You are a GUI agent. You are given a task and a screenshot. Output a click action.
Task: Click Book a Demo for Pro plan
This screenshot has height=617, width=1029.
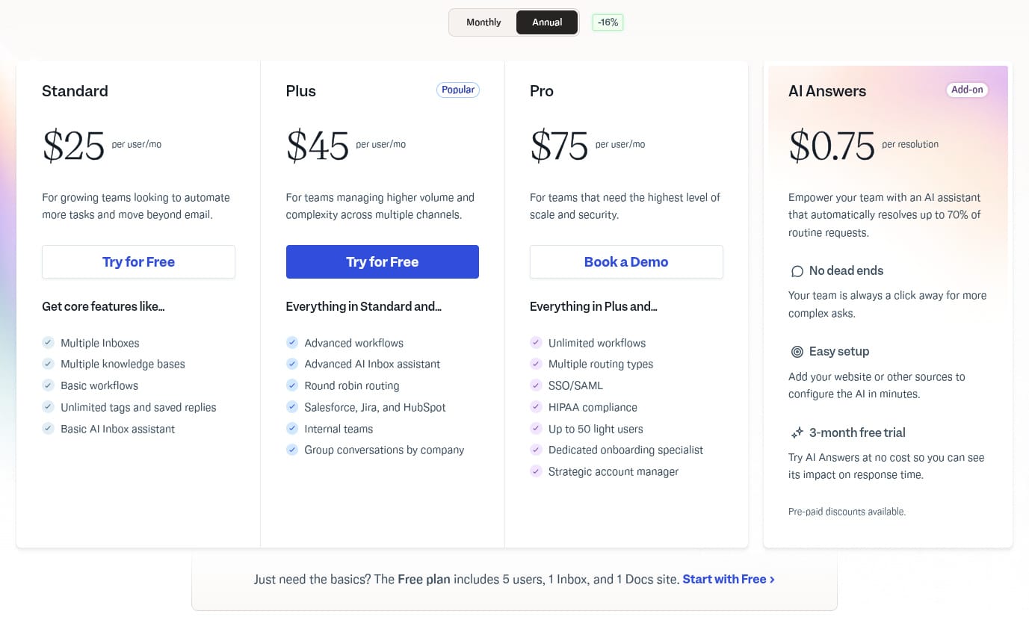[x=626, y=261]
